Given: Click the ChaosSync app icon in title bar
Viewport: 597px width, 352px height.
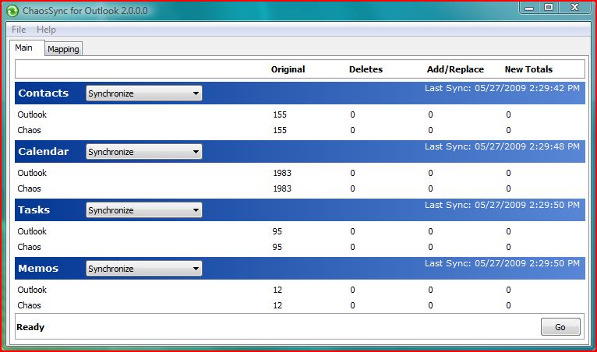Looking at the screenshot, I should 12,11.
